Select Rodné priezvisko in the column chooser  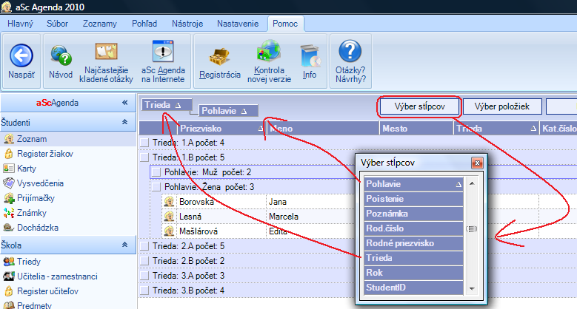413,243
